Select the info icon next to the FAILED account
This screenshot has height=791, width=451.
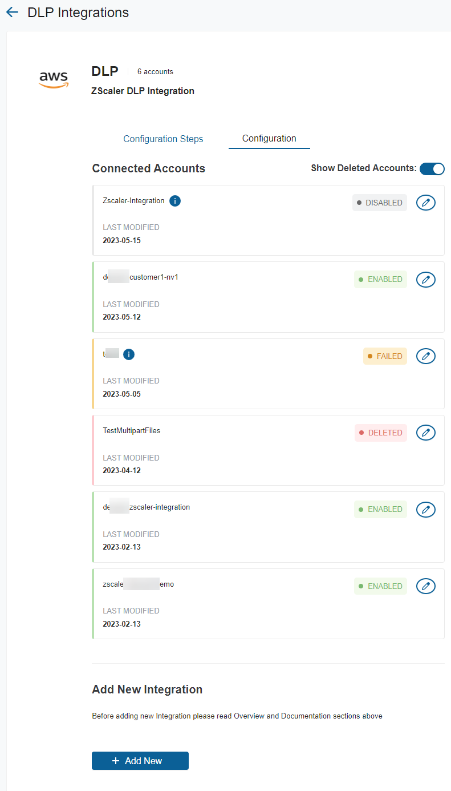(x=129, y=354)
